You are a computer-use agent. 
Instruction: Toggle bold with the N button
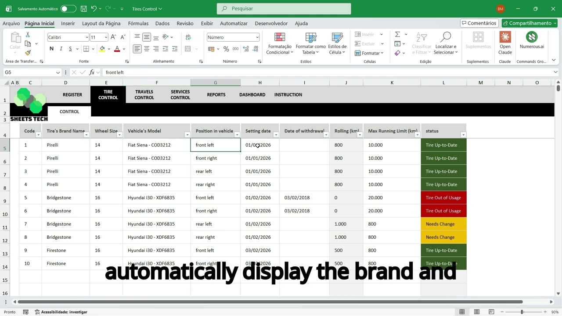point(51,49)
